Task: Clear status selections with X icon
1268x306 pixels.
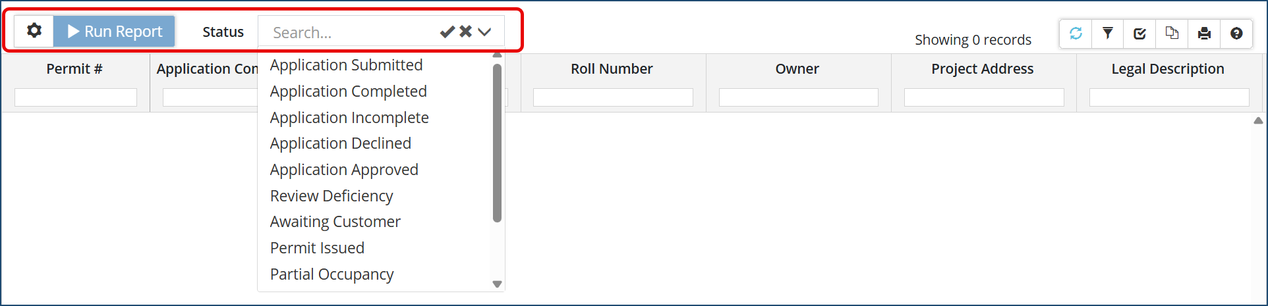Action: tap(465, 32)
